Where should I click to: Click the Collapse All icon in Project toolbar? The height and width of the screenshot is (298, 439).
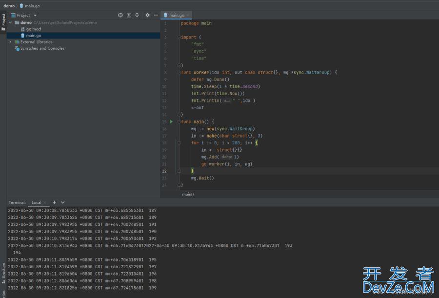pyautogui.click(x=137, y=15)
